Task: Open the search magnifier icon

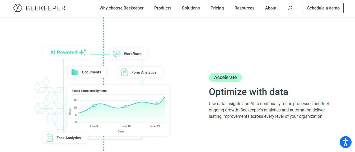Action: click(x=290, y=8)
